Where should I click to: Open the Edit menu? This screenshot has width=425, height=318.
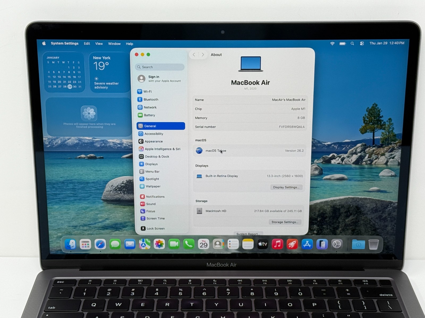click(87, 44)
